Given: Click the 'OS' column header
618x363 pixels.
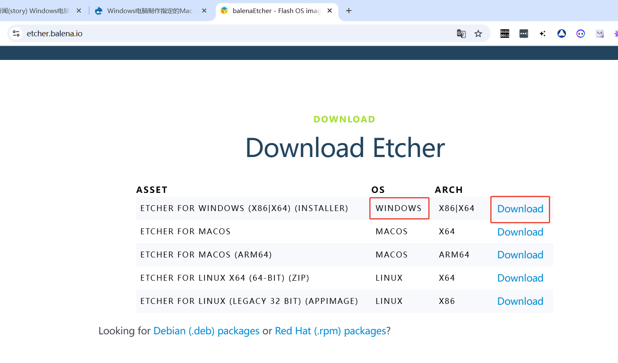Looking at the screenshot, I should point(378,190).
